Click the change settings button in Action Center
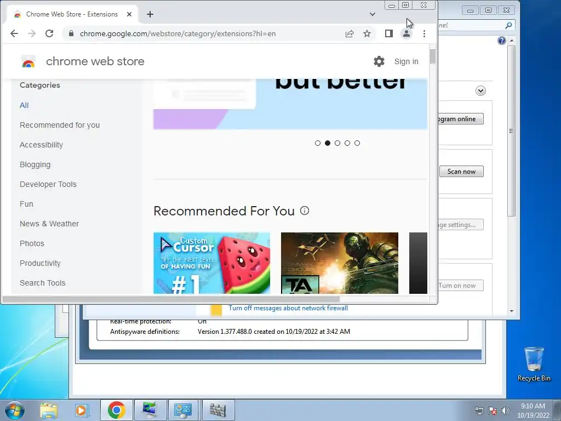The image size is (561, 421). pos(461,225)
